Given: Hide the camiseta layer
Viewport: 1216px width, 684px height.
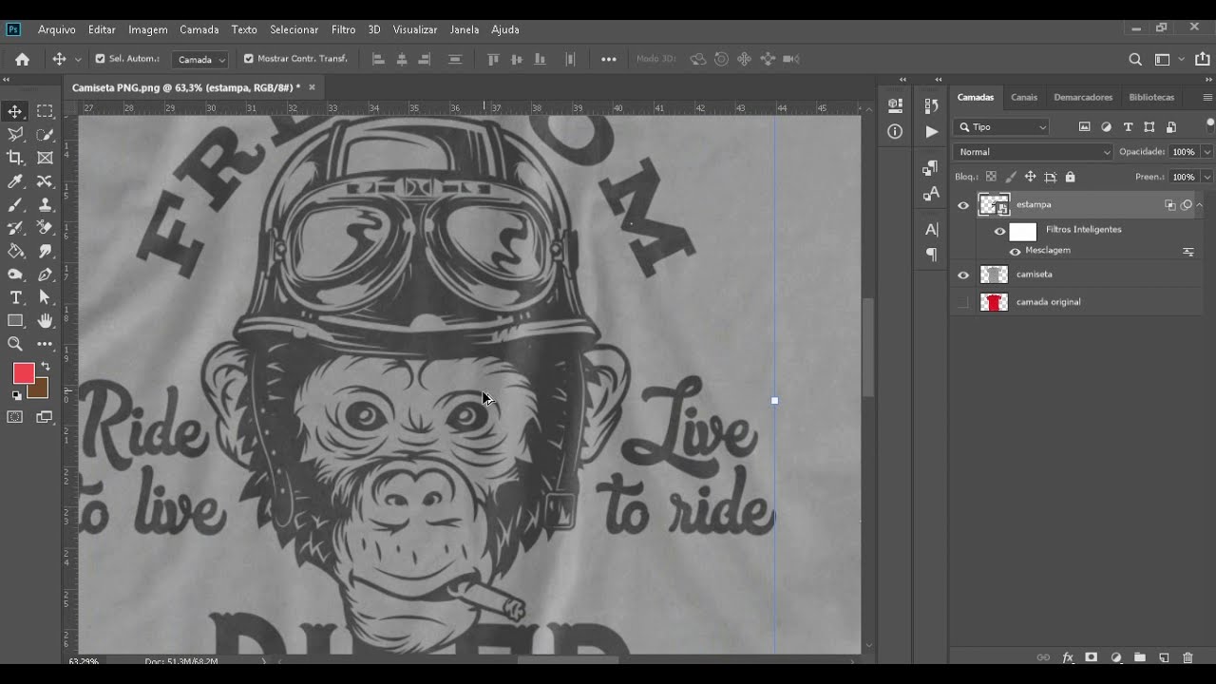Looking at the screenshot, I should (x=963, y=275).
